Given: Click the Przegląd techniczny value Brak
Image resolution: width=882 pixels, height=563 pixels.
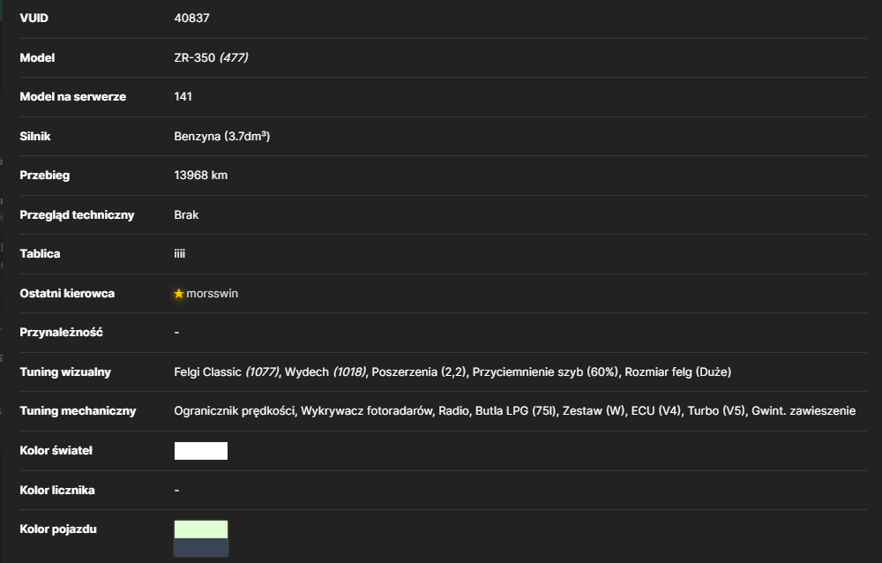Looking at the screenshot, I should pos(186,214).
